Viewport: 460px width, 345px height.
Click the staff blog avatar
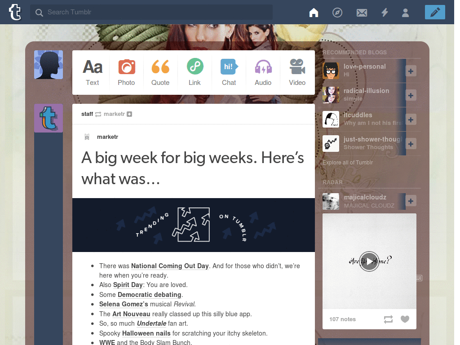pyautogui.click(x=49, y=118)
